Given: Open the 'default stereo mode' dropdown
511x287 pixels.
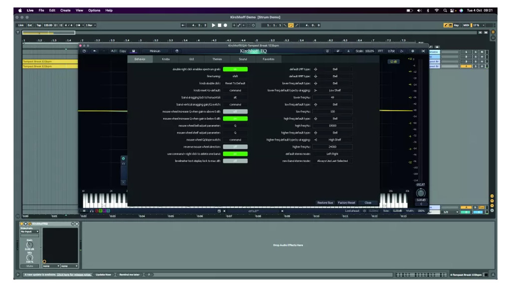Looking at the screenshot, I should point(332,154).
